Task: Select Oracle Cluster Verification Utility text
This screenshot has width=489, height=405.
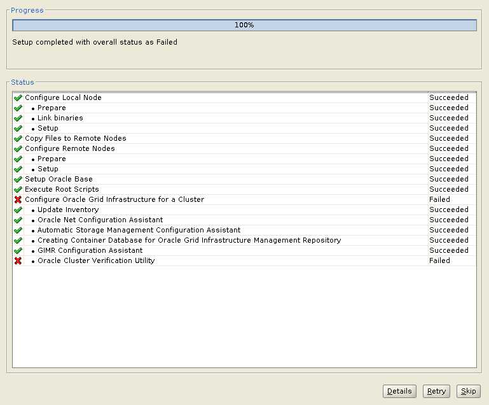Action: 96,260
